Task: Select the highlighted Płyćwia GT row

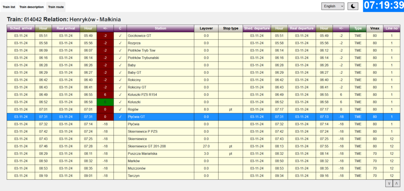Action: [160, 117]
